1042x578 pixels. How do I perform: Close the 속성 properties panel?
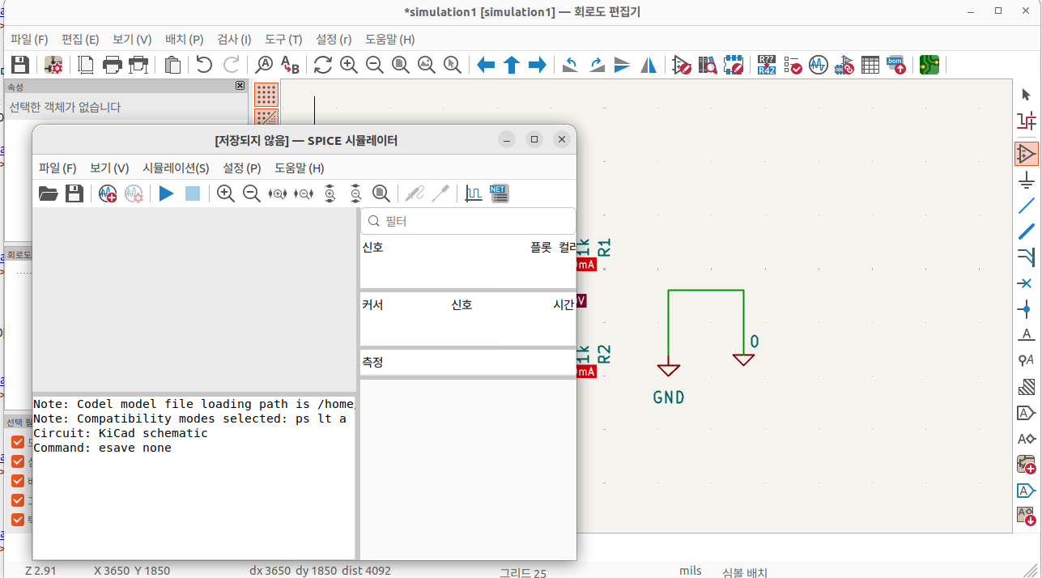tap(240, 86)
